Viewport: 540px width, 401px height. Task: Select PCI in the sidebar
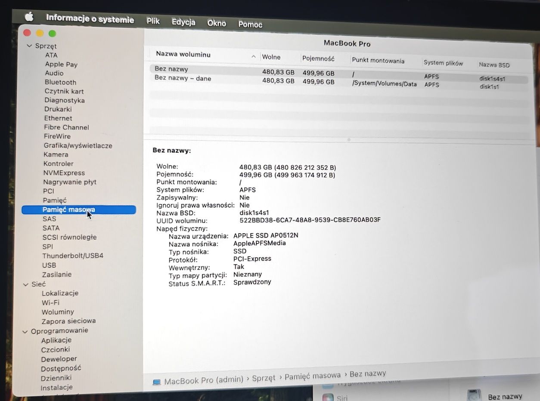point(49,191)
